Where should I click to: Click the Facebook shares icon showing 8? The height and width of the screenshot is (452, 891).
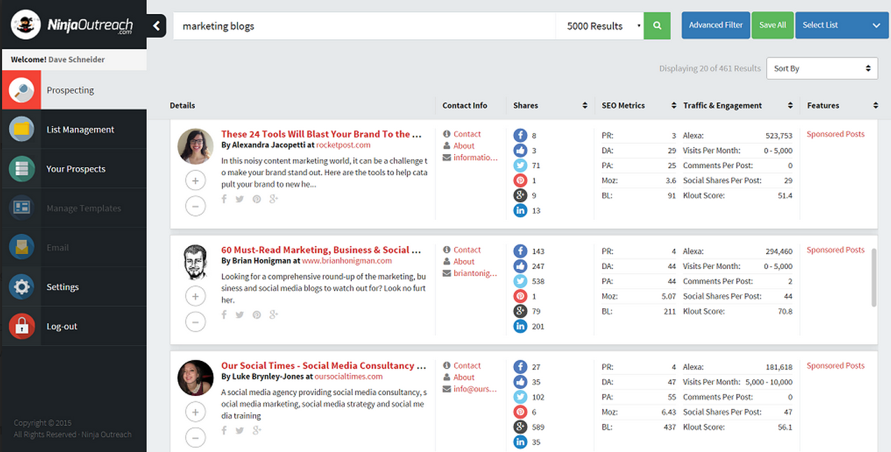pos(520,135)
